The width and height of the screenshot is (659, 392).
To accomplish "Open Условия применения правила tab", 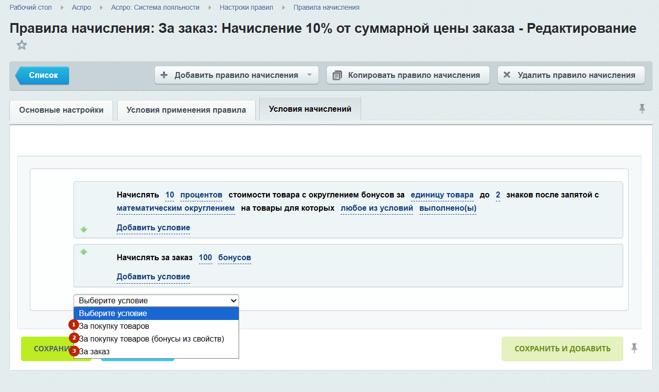I will tap(186, 110).
